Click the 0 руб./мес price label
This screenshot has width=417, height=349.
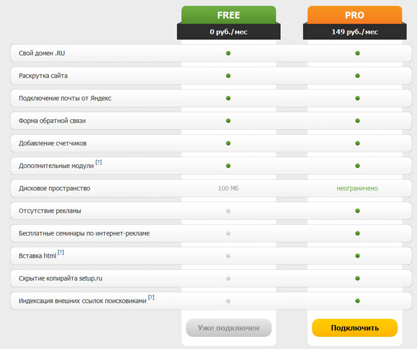click(228, 32)
